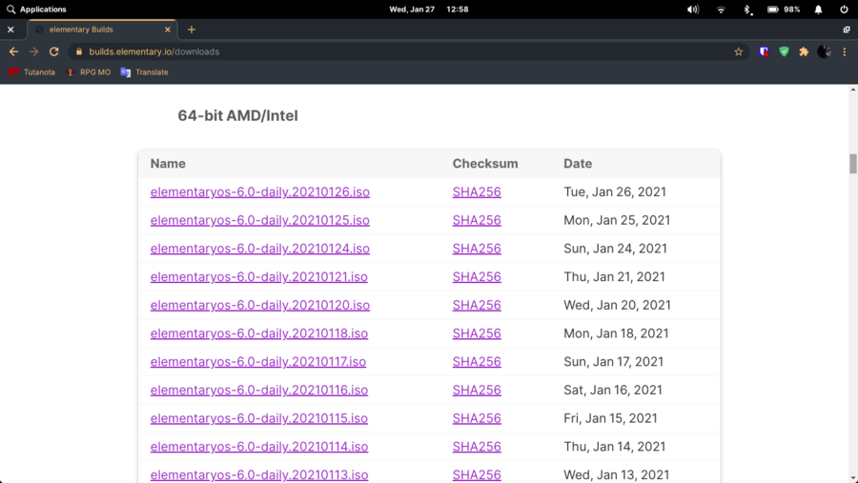Download elementaryos-6.0-daily.20210114.iso
The image size is (858, 483).
pos(259,447)
